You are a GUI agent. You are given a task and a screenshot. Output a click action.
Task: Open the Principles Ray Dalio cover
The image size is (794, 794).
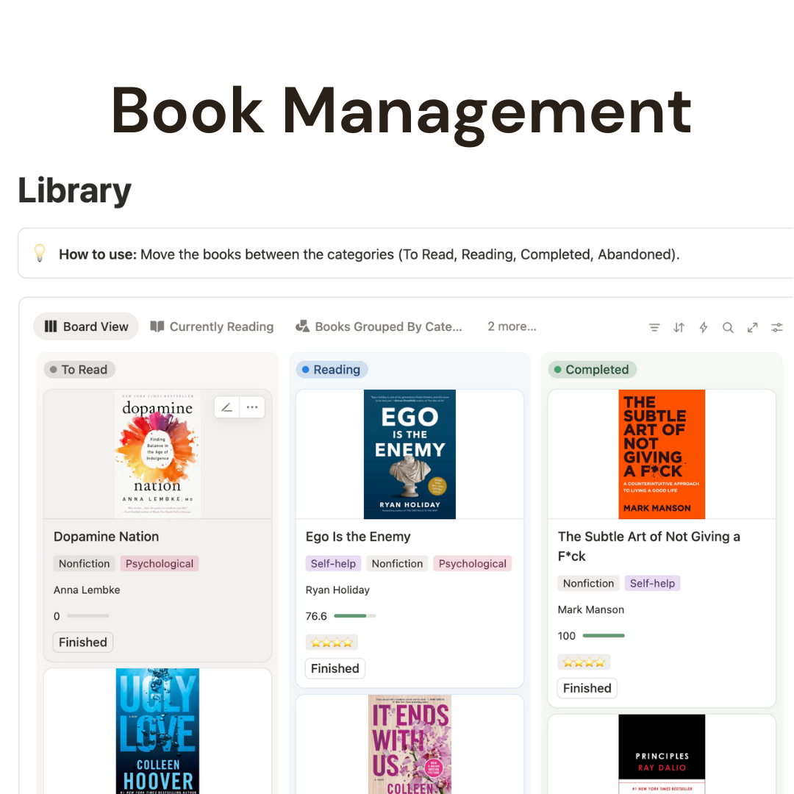coord(662,754)
